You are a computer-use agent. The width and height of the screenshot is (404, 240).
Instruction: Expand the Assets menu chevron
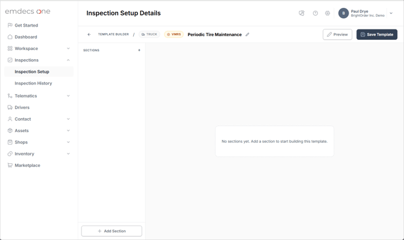68,131
